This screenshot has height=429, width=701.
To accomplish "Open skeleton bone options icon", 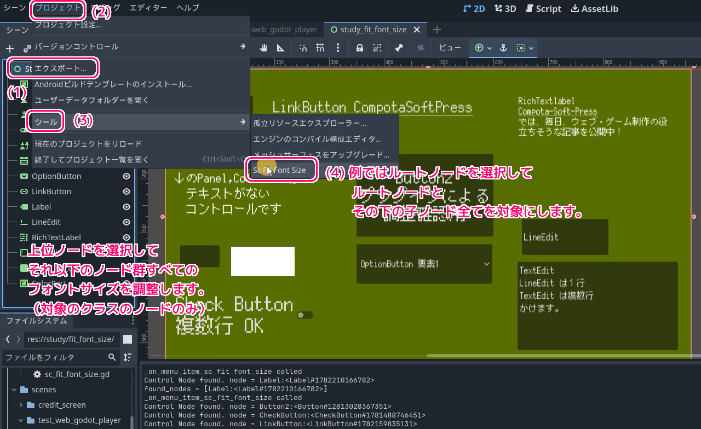I will (399, 48).
